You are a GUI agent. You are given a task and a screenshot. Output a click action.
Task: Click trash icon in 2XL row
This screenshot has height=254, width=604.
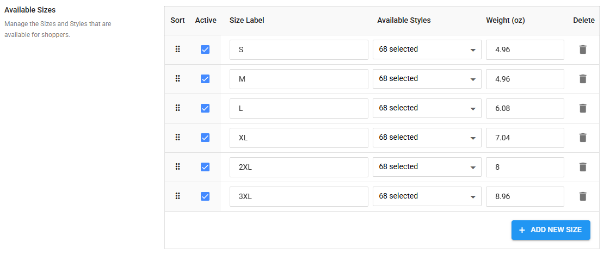583,167
